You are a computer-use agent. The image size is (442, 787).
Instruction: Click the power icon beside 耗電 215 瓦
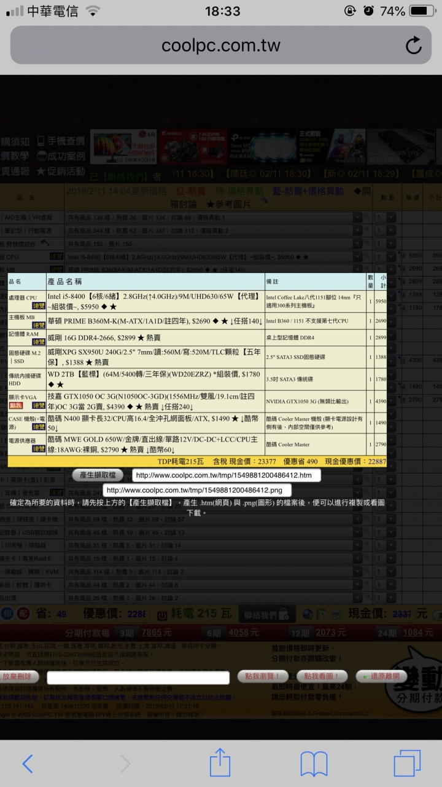click(163, 615)
